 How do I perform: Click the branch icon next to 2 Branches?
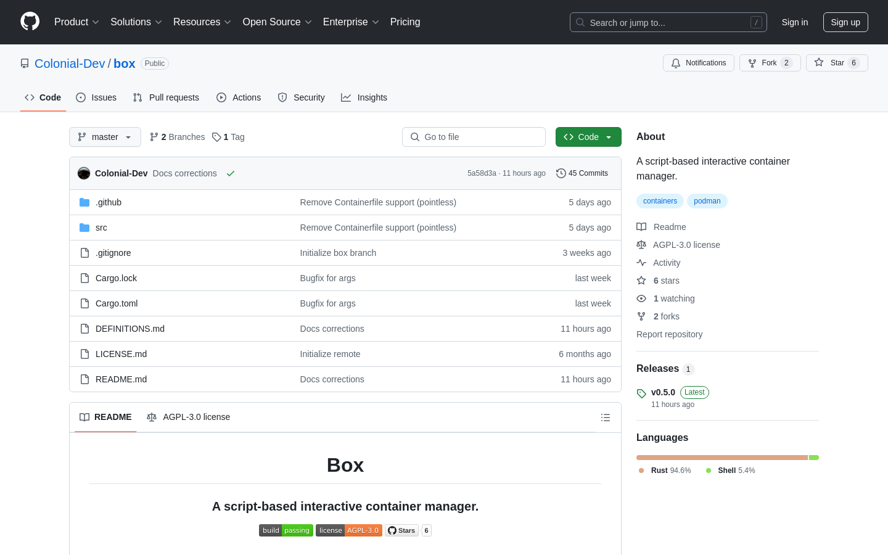pyautogui.click(x=154, y=137)
